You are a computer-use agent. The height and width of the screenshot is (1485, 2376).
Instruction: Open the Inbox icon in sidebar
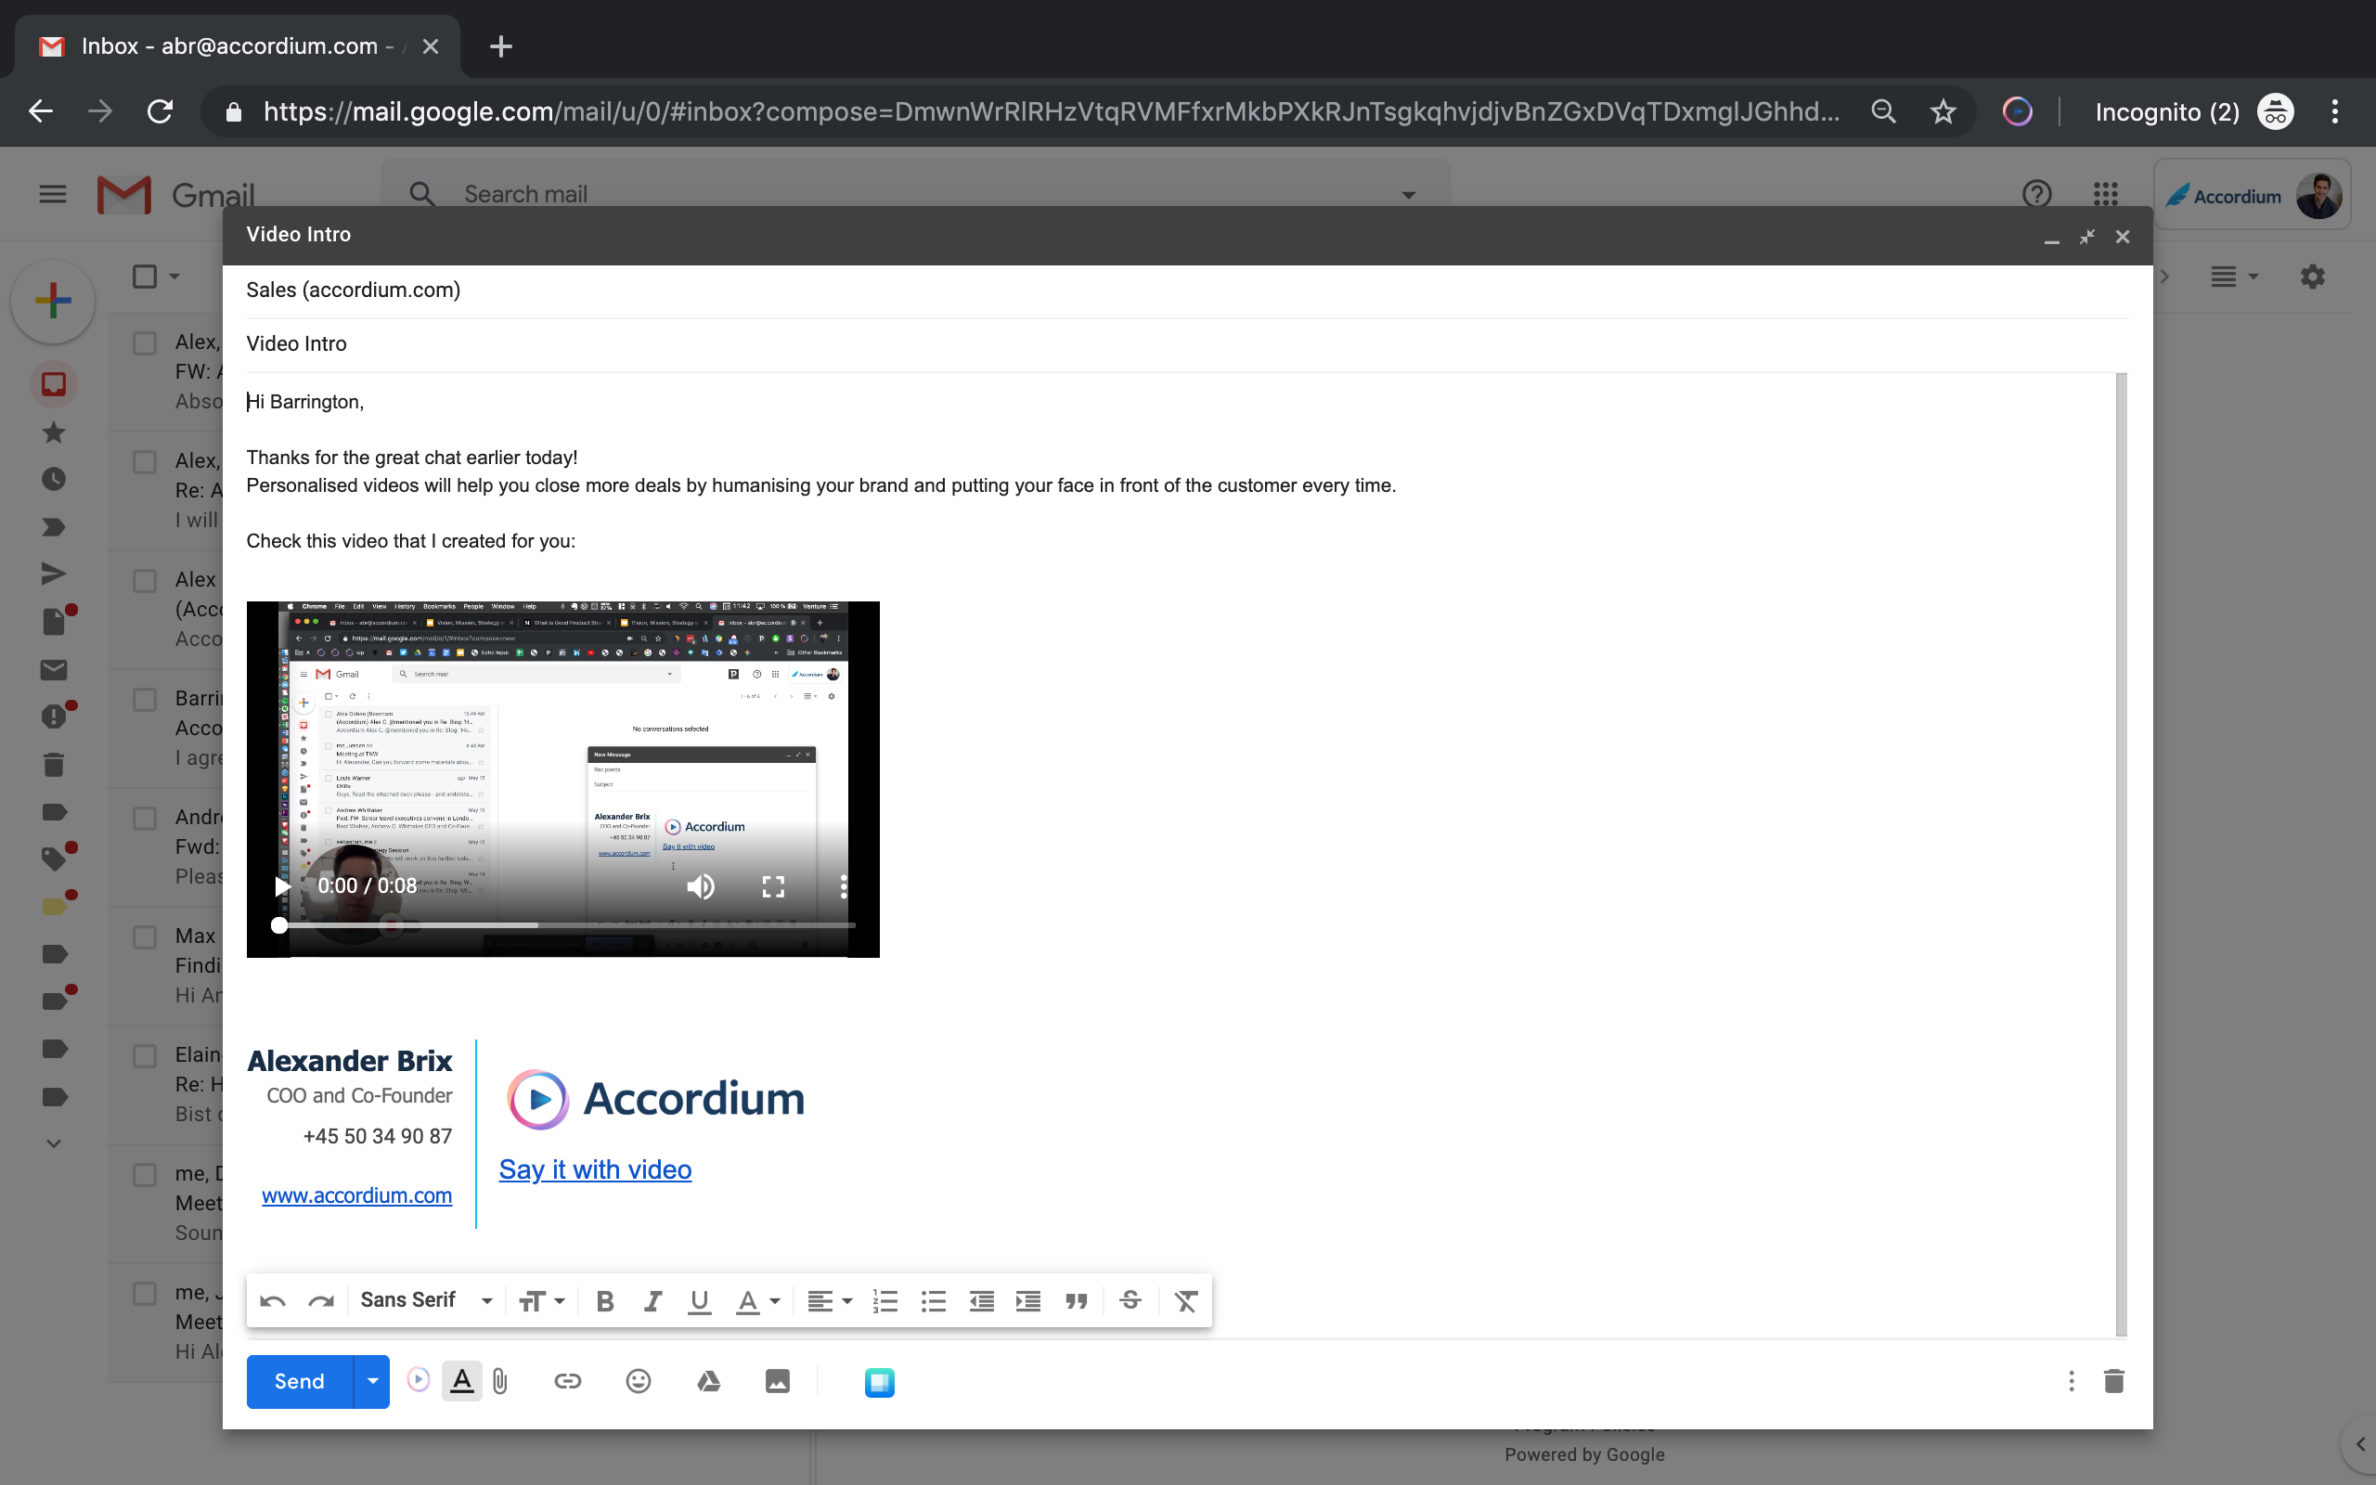point(54,384)
